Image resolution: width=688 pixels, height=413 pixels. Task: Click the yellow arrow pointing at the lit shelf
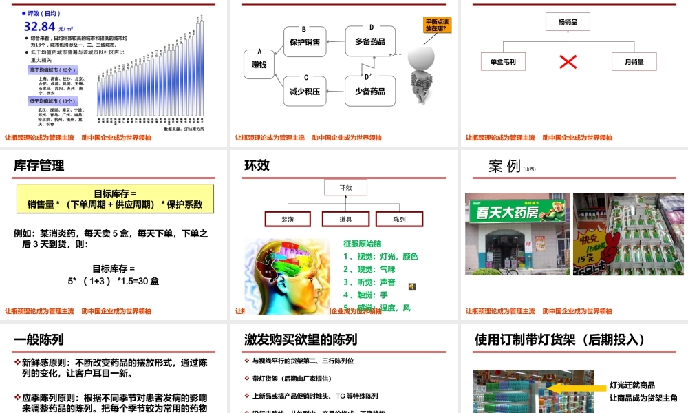(577, 388)
